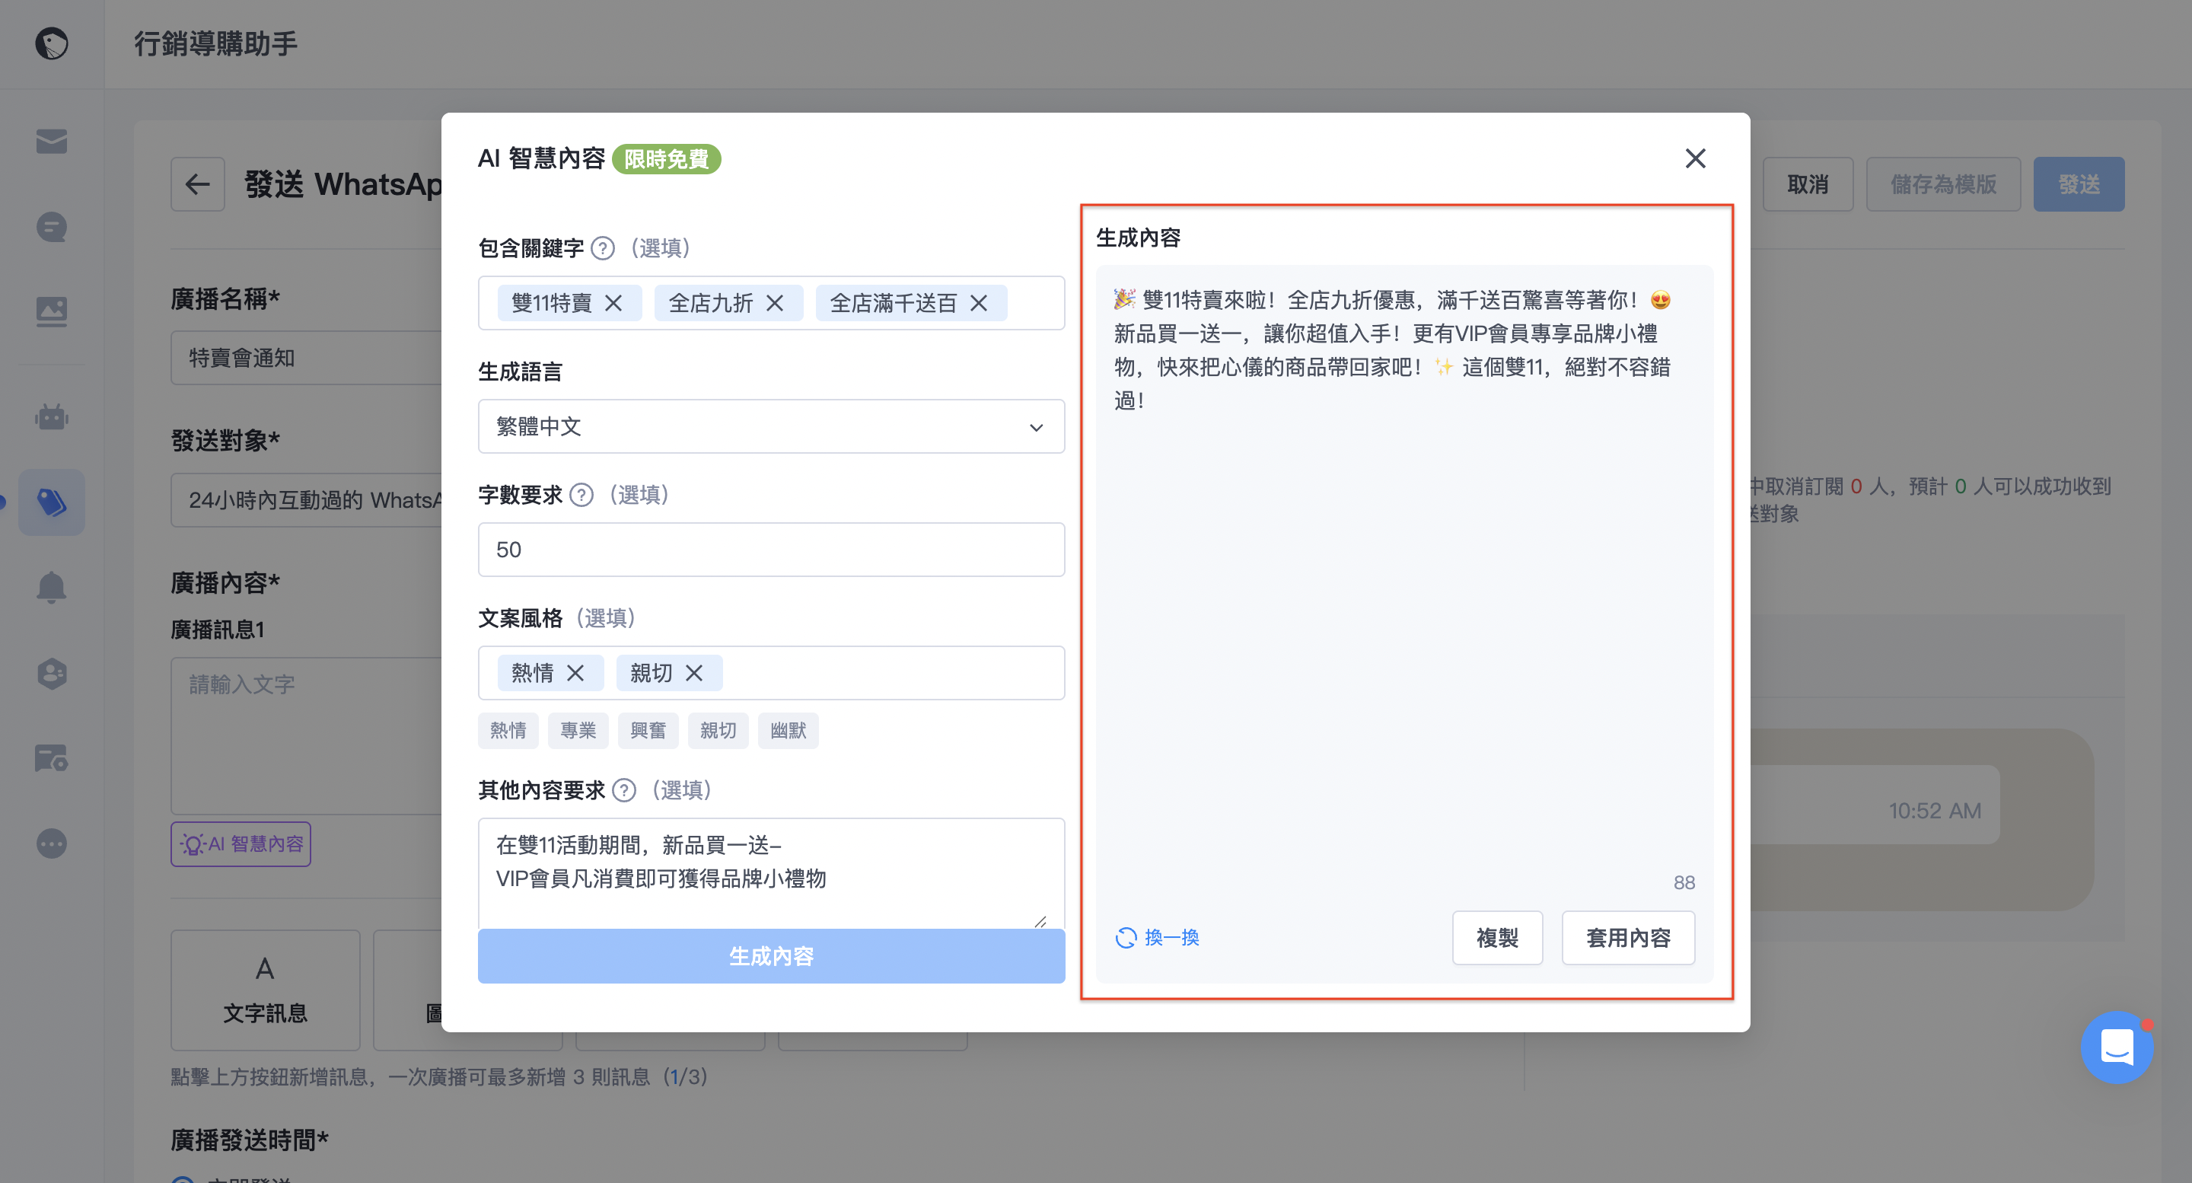
Task: Regenerate content with 換一換
Action: [x=1156, y=938]
